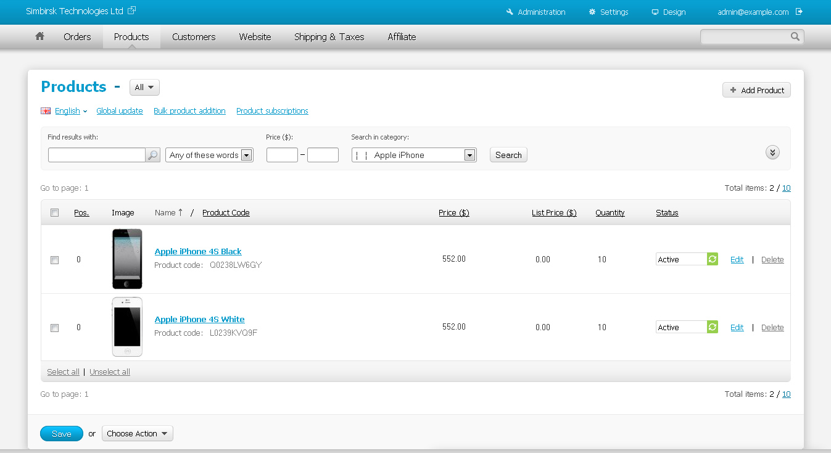This screenshot has width=831, height=453.
Task: Open Apple iPhone 4S White thumbnail
Action: click(x=127, y=327)
